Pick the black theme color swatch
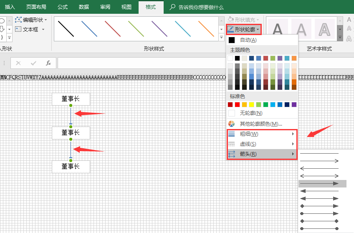The height and width of the screenshot is (233, 354). point(237,58)
